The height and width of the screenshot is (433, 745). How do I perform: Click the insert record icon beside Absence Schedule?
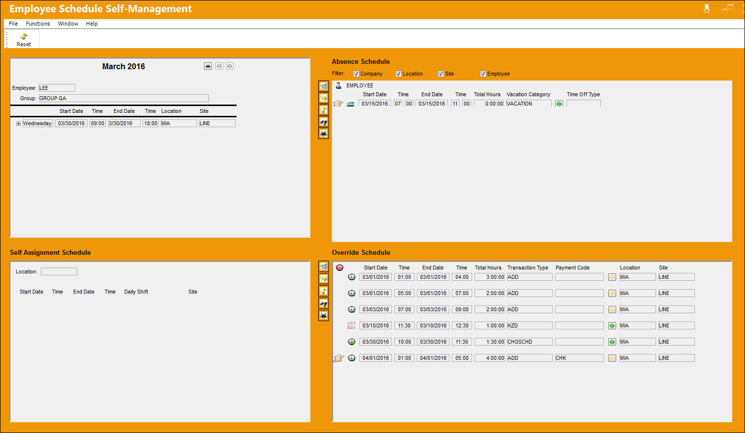pos(324,86)
